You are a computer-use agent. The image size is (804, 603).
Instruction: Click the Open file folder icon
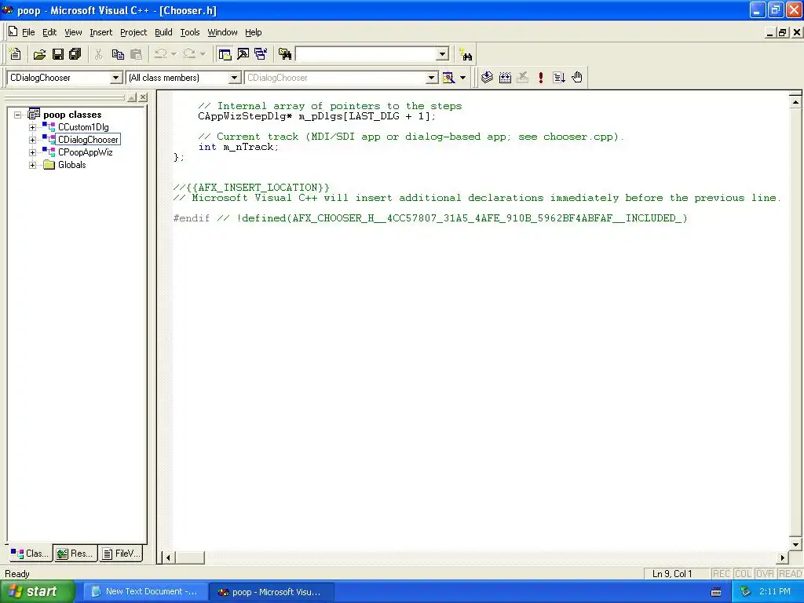pyautogui.click(x=39, y=54)
